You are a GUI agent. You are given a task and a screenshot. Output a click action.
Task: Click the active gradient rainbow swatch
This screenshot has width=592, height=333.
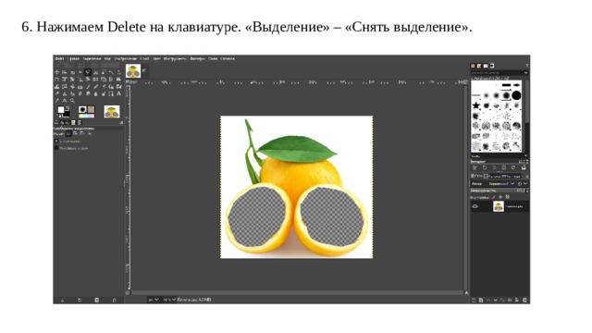[x=86, y=116]
